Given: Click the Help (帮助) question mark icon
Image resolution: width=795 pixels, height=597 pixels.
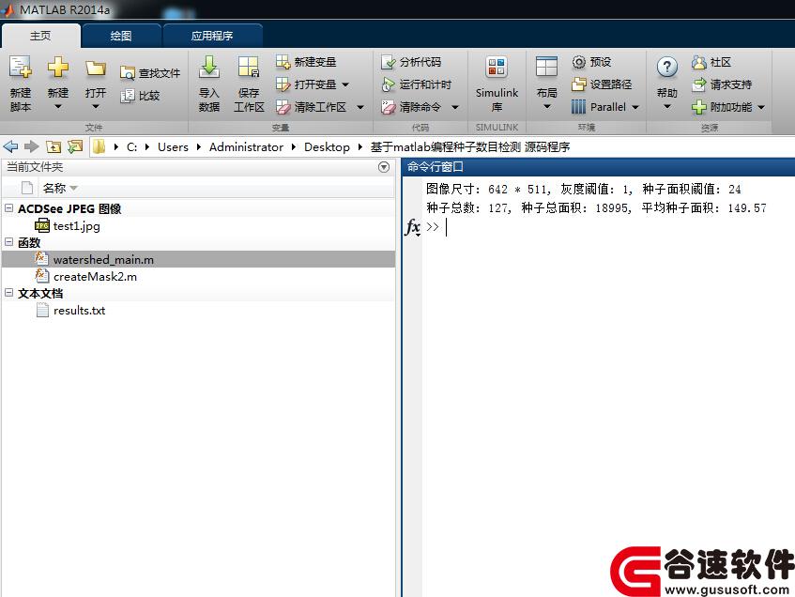Looking at the screenshot, I should pos(667,68).
